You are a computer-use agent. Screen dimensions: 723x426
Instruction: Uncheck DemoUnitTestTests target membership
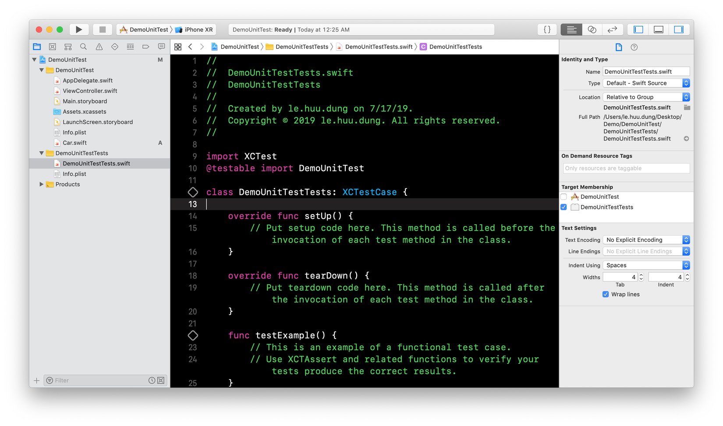[x=564, y=208]
